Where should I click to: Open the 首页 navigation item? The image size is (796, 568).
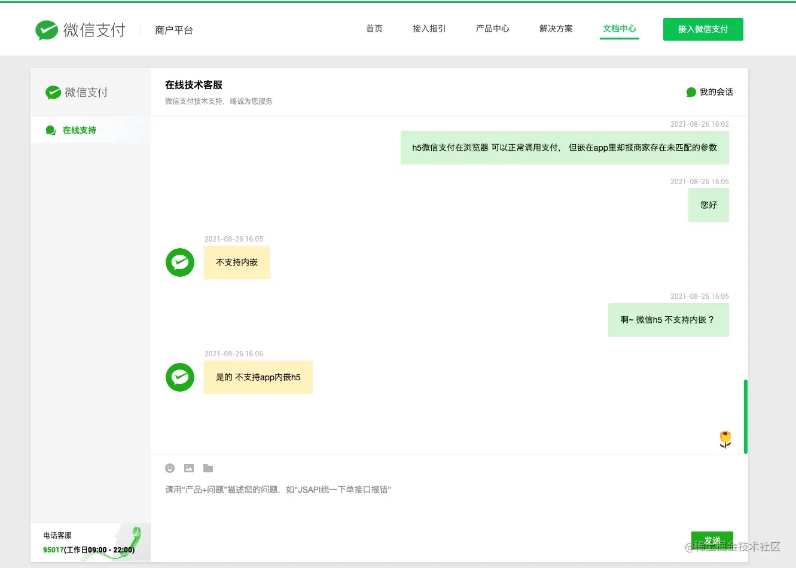[374, 29]
